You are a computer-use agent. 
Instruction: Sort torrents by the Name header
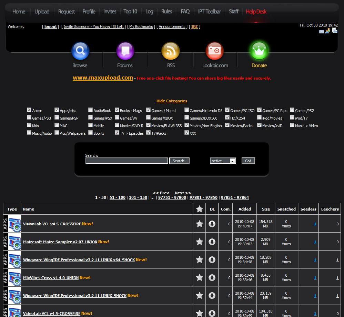tap(29, 209)
